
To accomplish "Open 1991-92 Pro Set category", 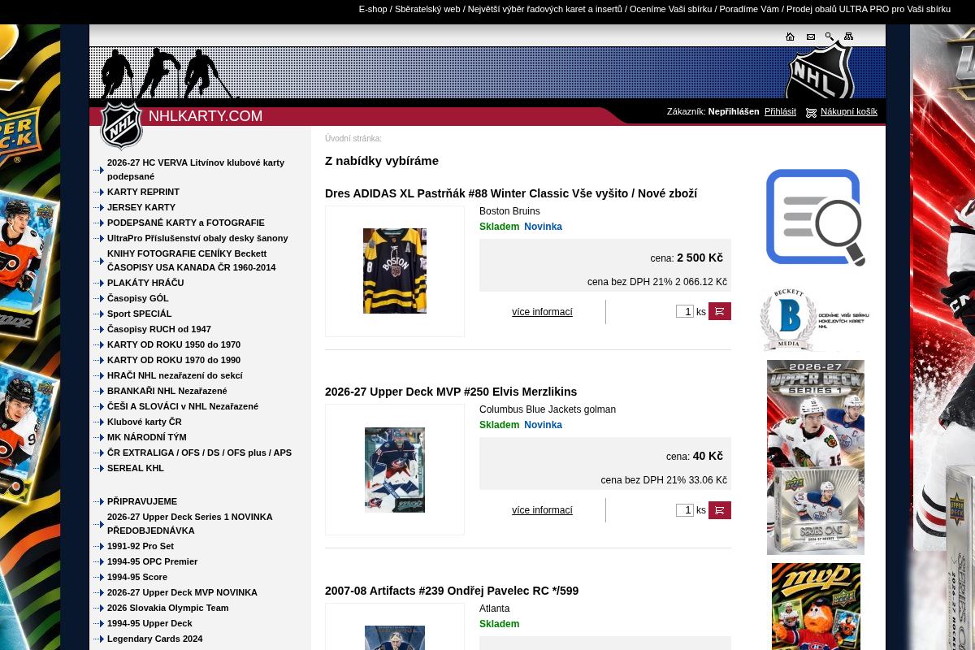I will coord(141,546).
